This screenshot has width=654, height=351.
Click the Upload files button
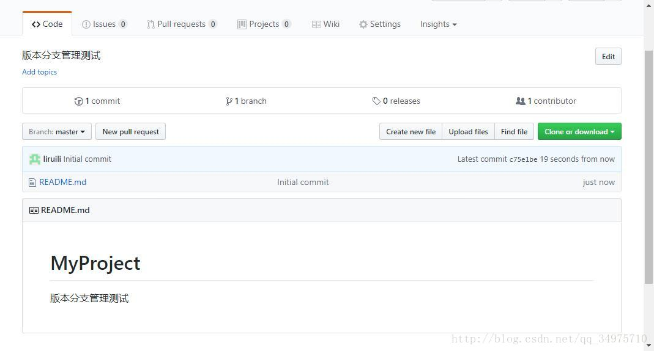468,132
